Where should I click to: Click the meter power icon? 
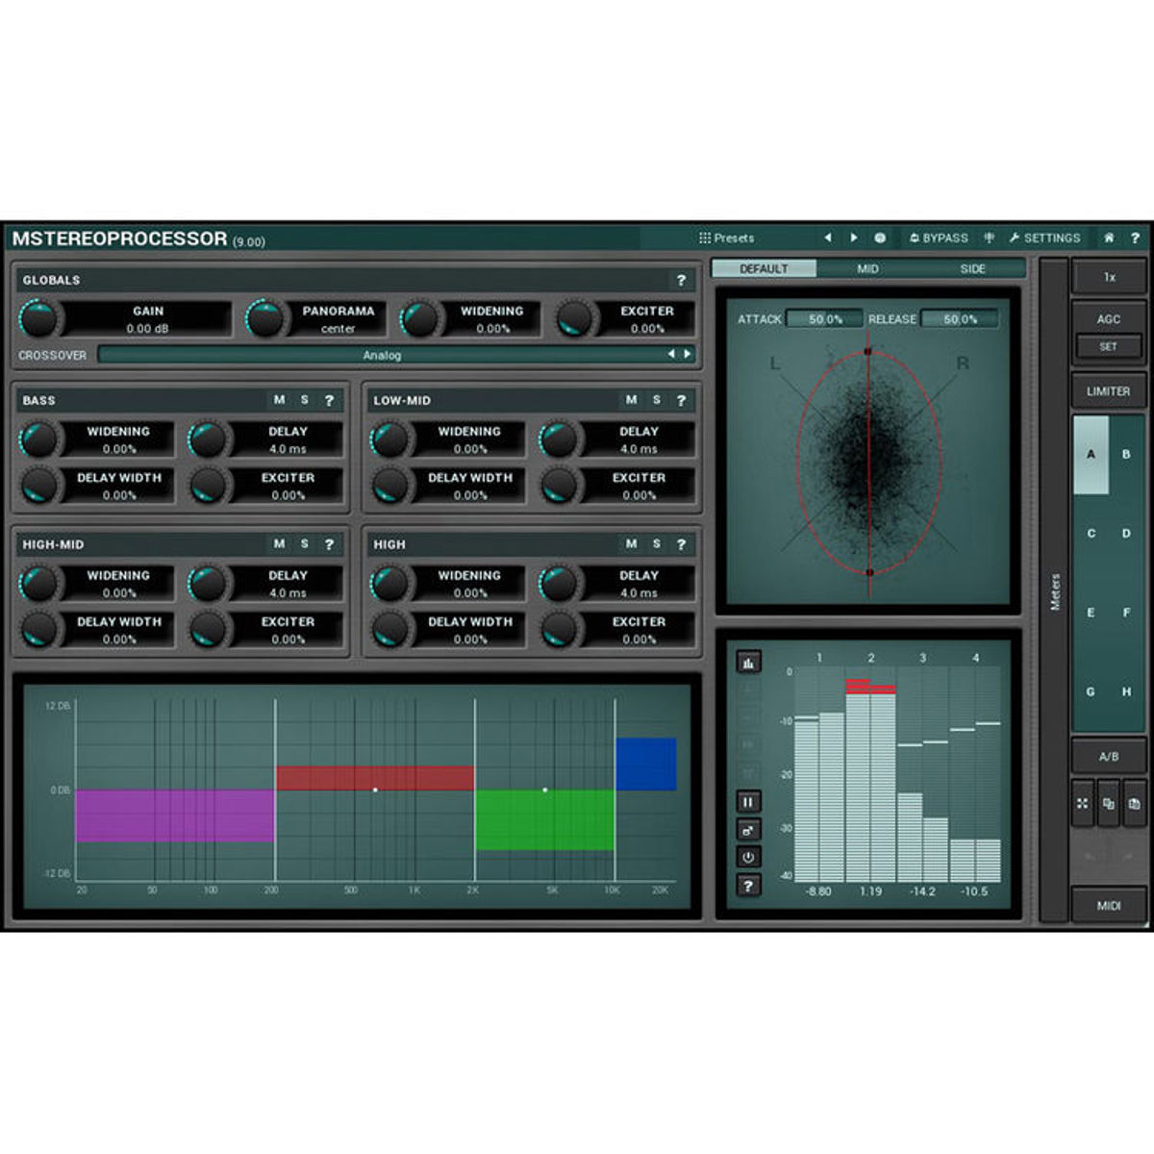click(x=748, y=857)
